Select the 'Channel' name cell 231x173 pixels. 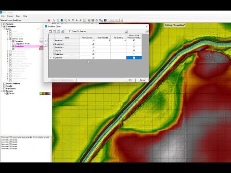67,50
